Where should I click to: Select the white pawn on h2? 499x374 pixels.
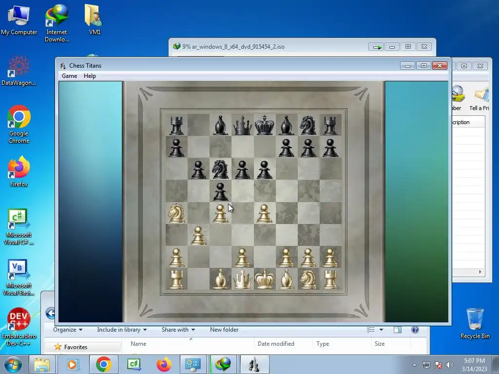(x=330, y=257)
